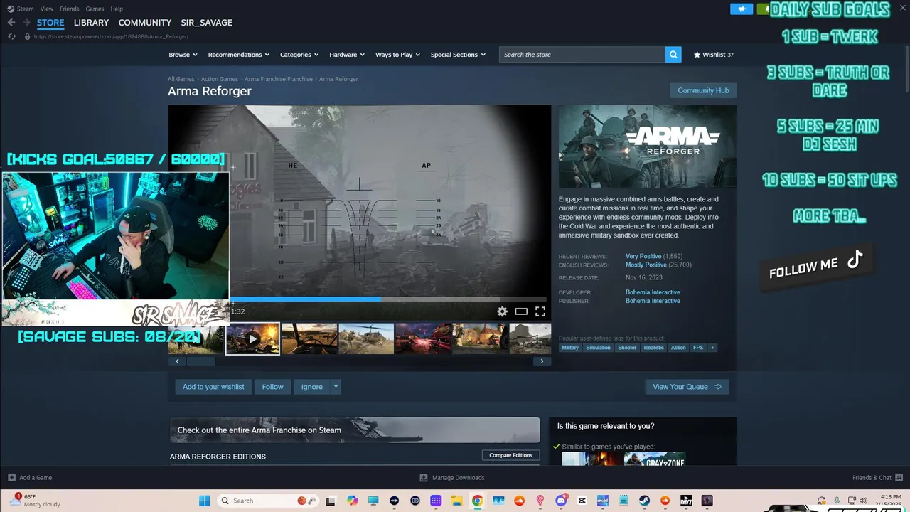Click the Ignore button
This screenshot has width=910, height=512.
[312, 387]
